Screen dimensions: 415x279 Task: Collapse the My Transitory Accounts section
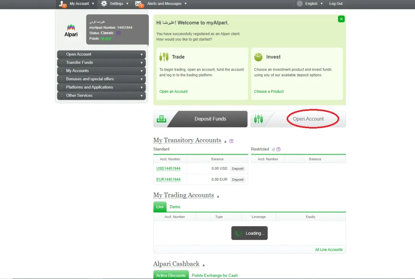tap(225, 141)
